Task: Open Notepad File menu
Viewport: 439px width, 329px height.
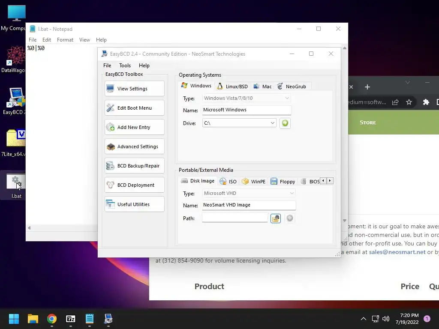Action: tap(33, 40)
